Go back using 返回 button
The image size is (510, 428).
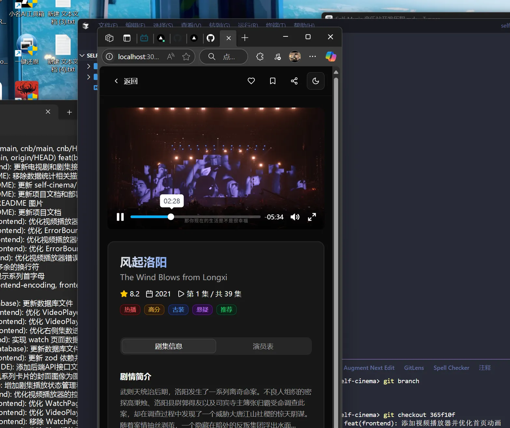tap(126, 81)
